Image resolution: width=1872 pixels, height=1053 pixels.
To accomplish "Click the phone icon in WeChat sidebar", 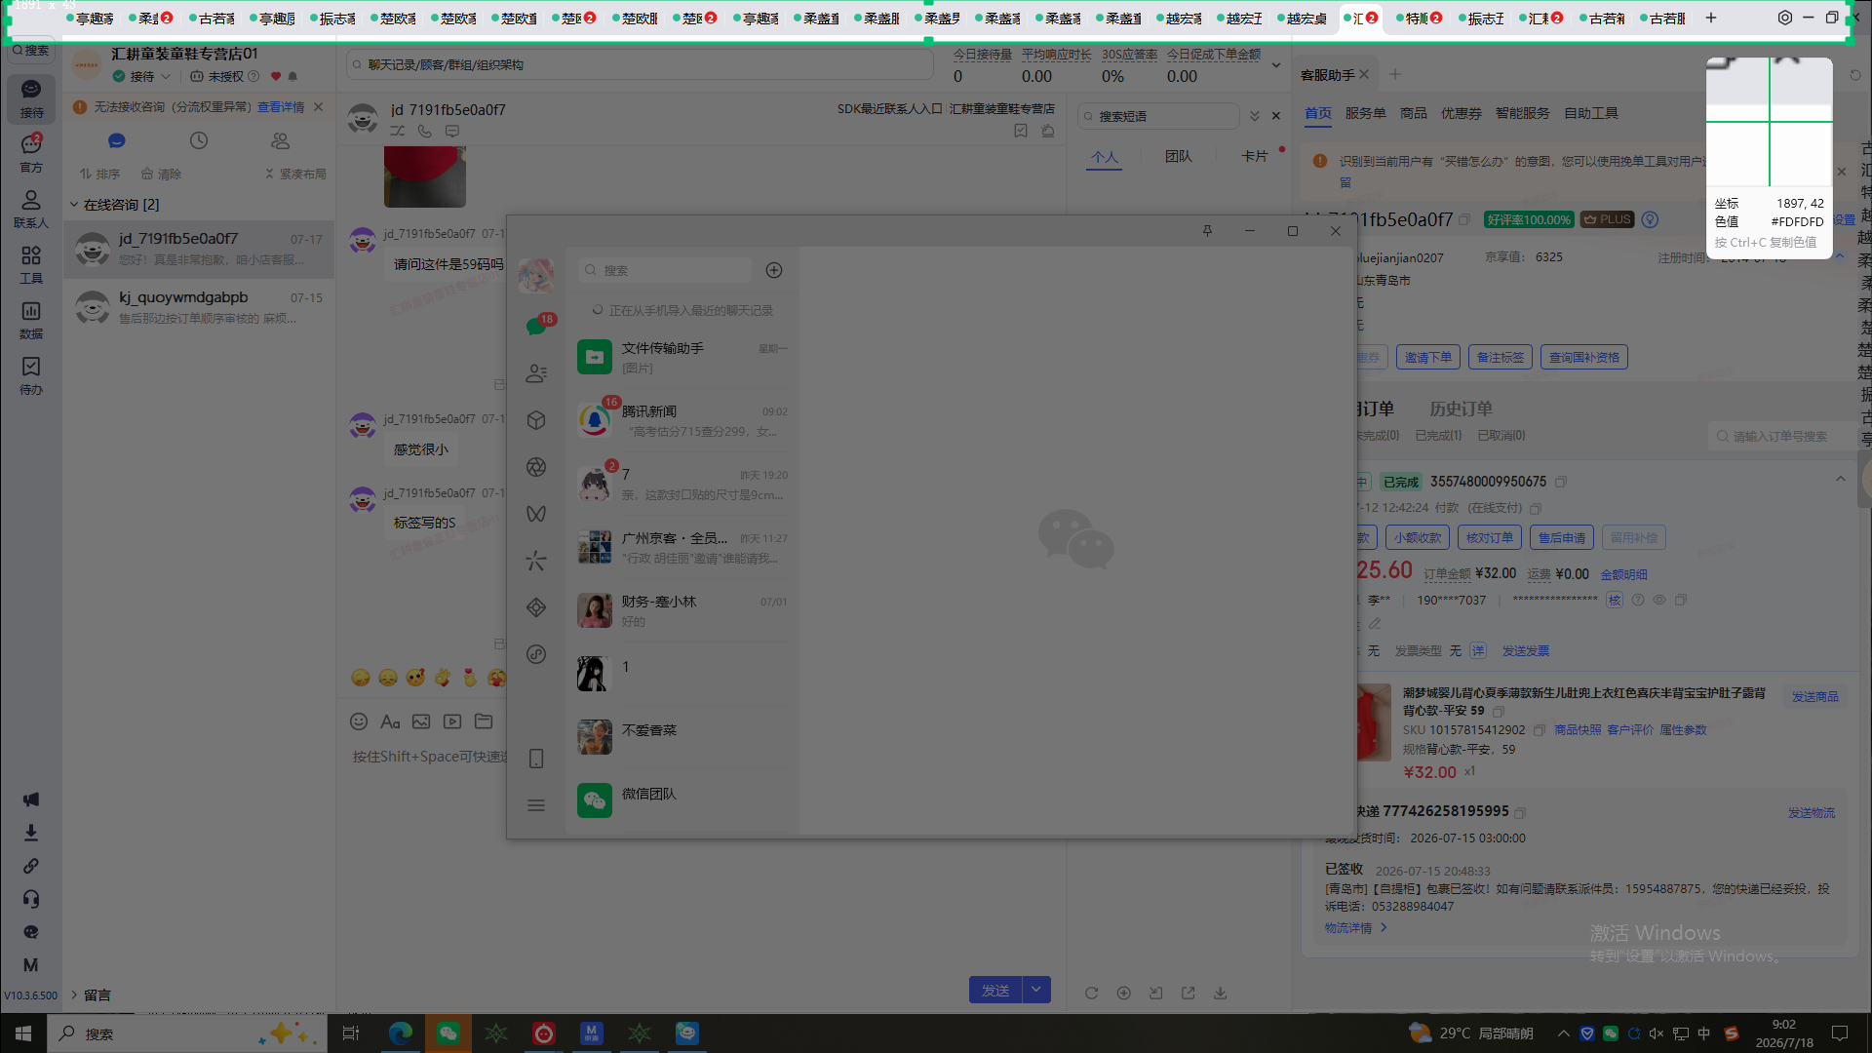I will pos(536,759).
